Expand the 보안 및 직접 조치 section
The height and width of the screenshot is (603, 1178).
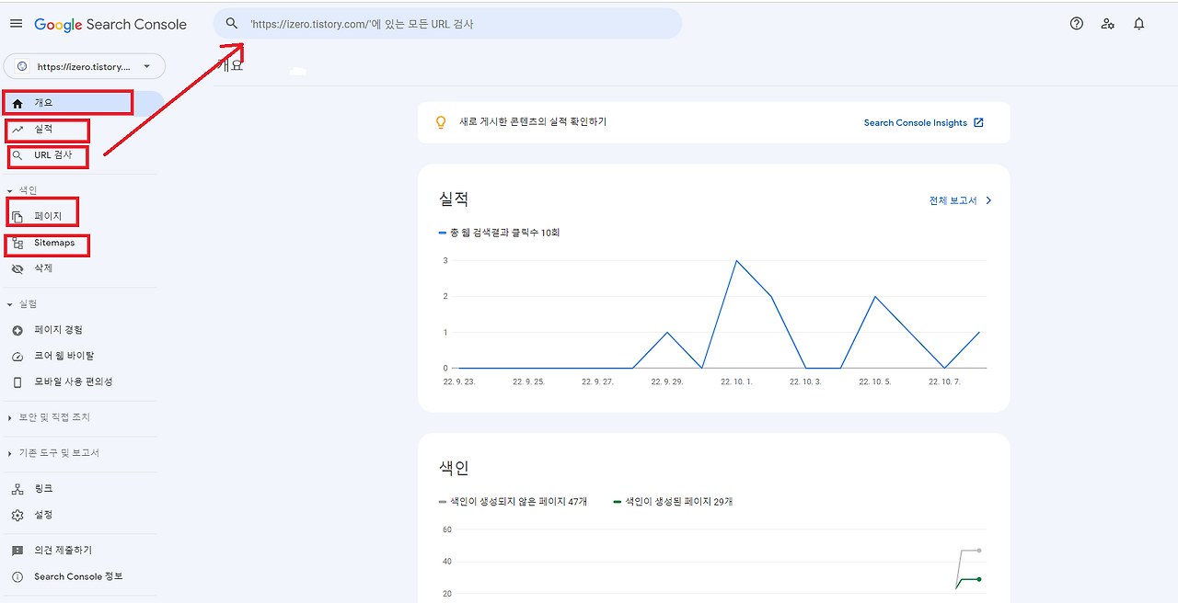(x=10, y=417)
